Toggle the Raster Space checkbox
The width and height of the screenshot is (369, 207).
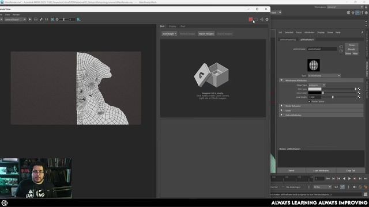click(x=310, y=101)
